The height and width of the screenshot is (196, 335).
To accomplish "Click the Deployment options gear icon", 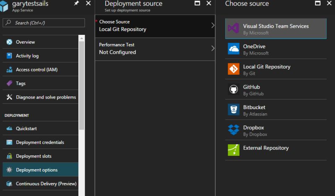I will coord(9,170).
